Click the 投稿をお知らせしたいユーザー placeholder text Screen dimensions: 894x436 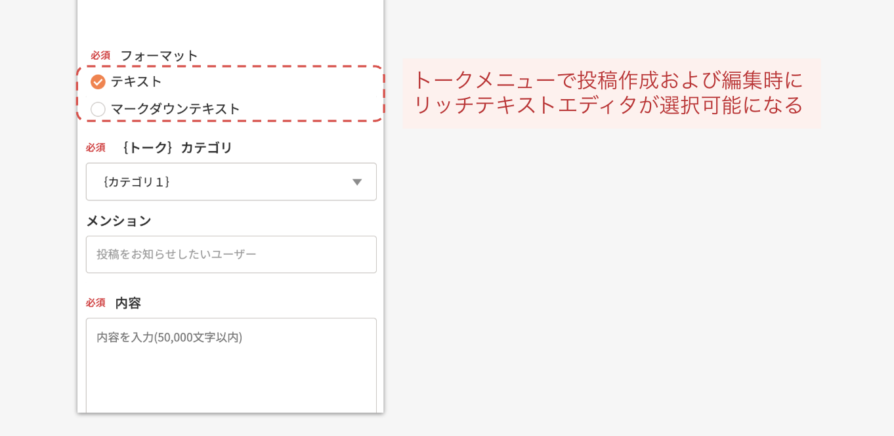click(x=177, y=254)
